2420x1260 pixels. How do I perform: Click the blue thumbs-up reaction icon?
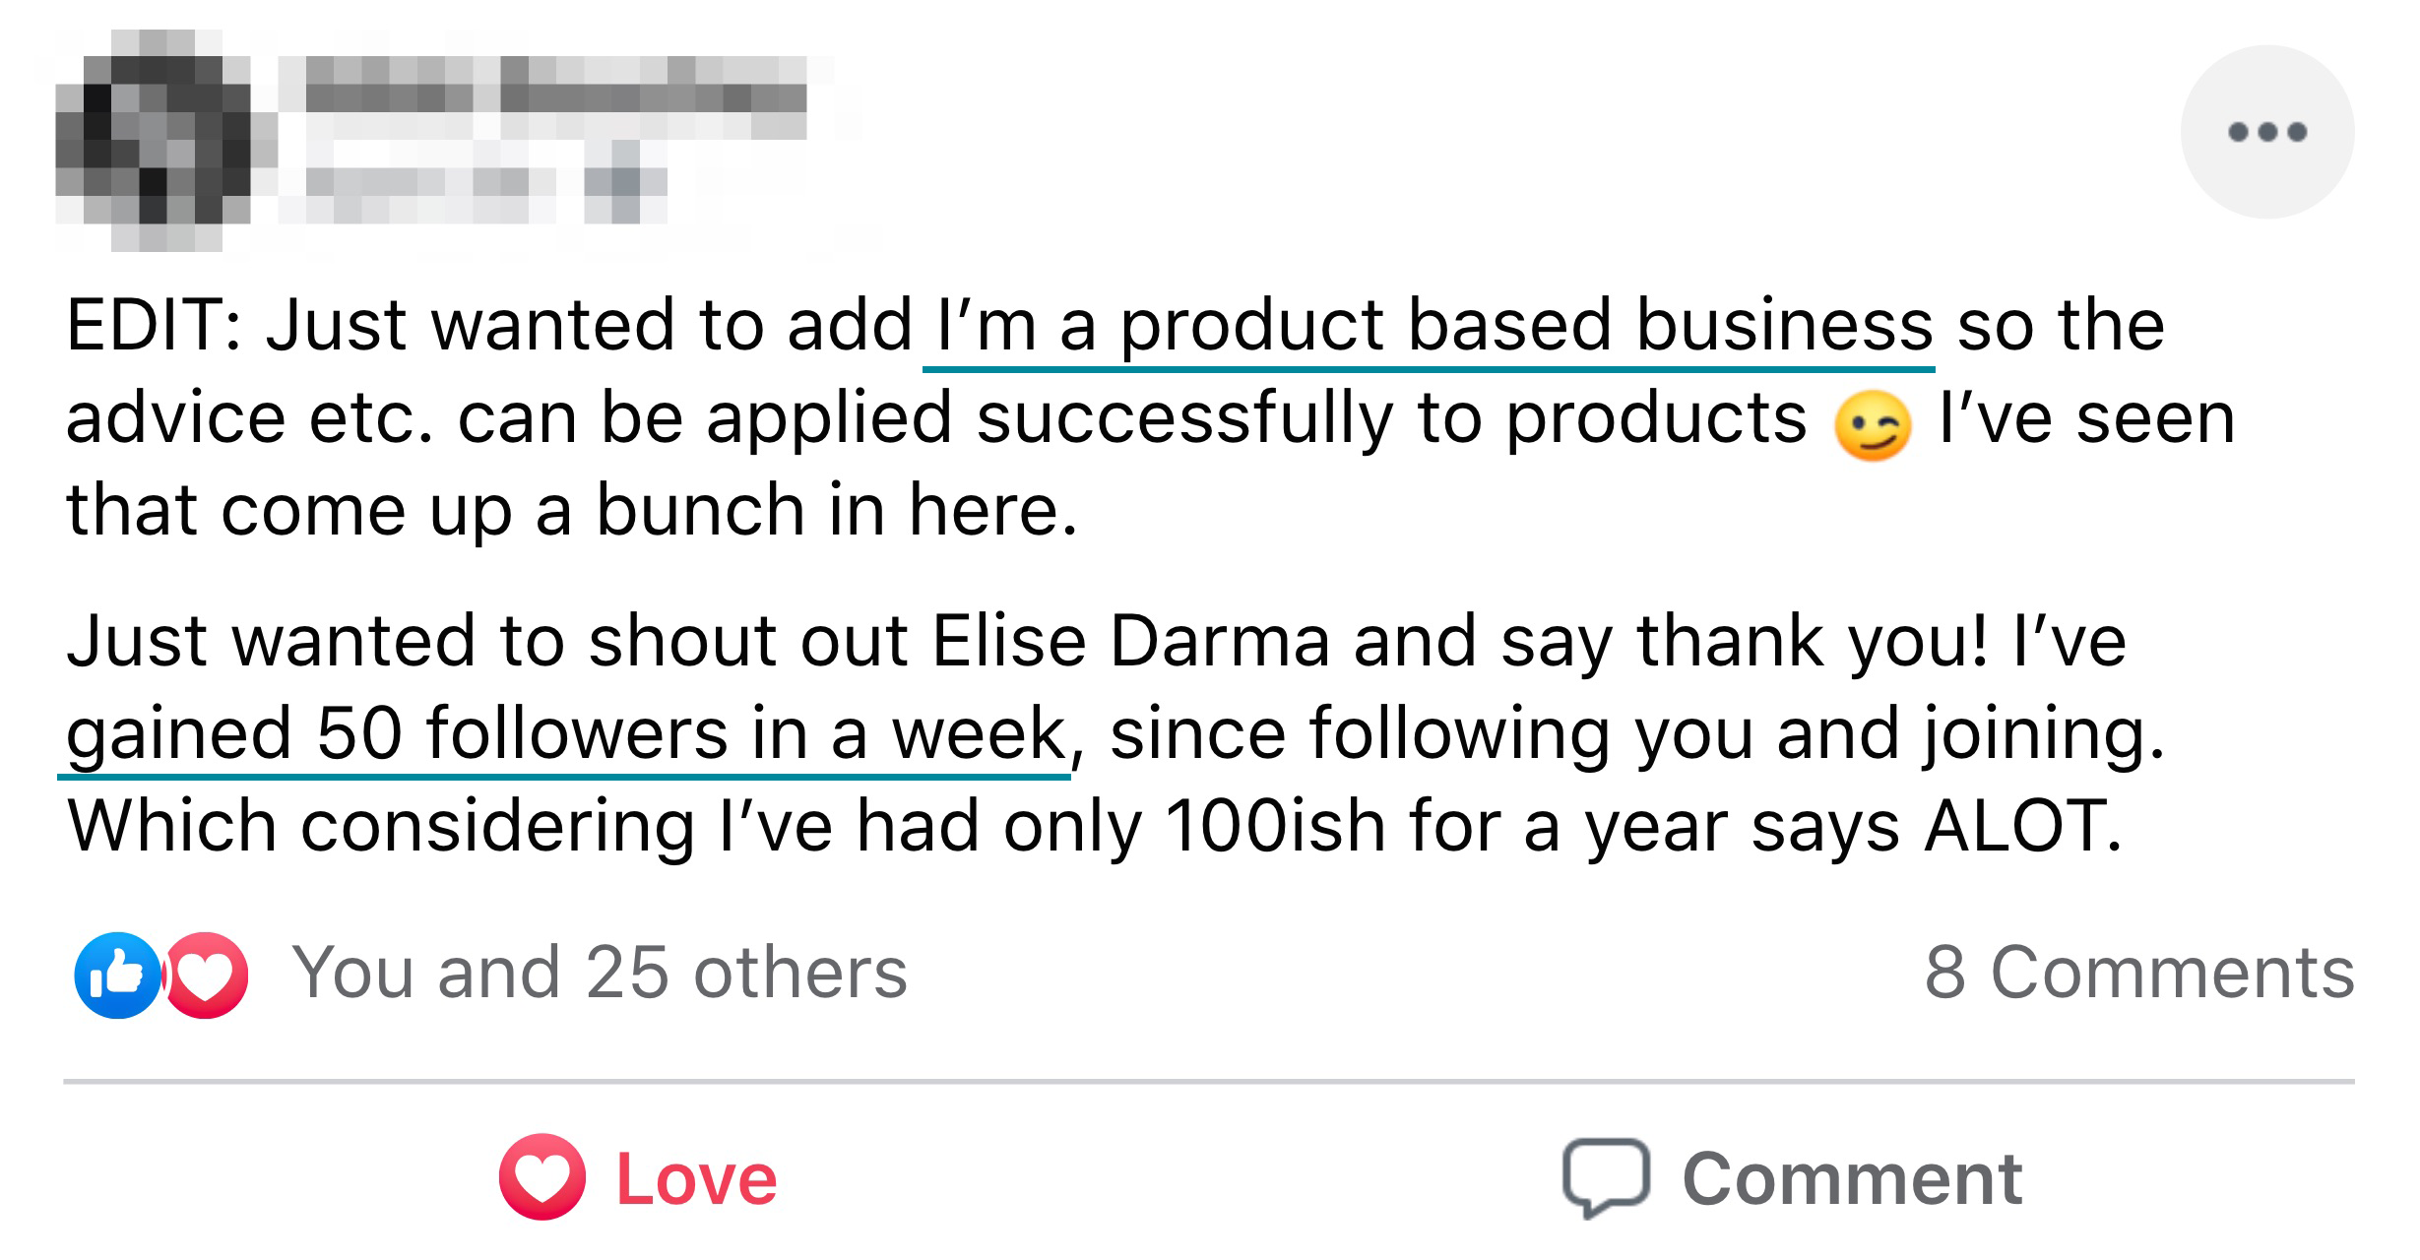[117, 975]
